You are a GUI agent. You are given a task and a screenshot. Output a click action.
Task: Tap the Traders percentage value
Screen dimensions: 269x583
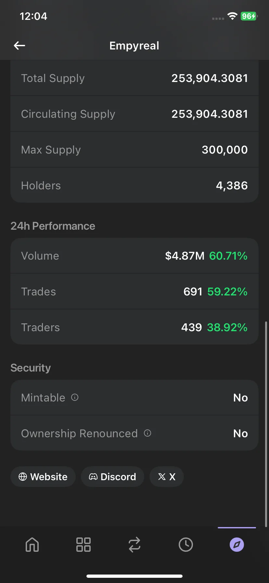coord(227,327)
